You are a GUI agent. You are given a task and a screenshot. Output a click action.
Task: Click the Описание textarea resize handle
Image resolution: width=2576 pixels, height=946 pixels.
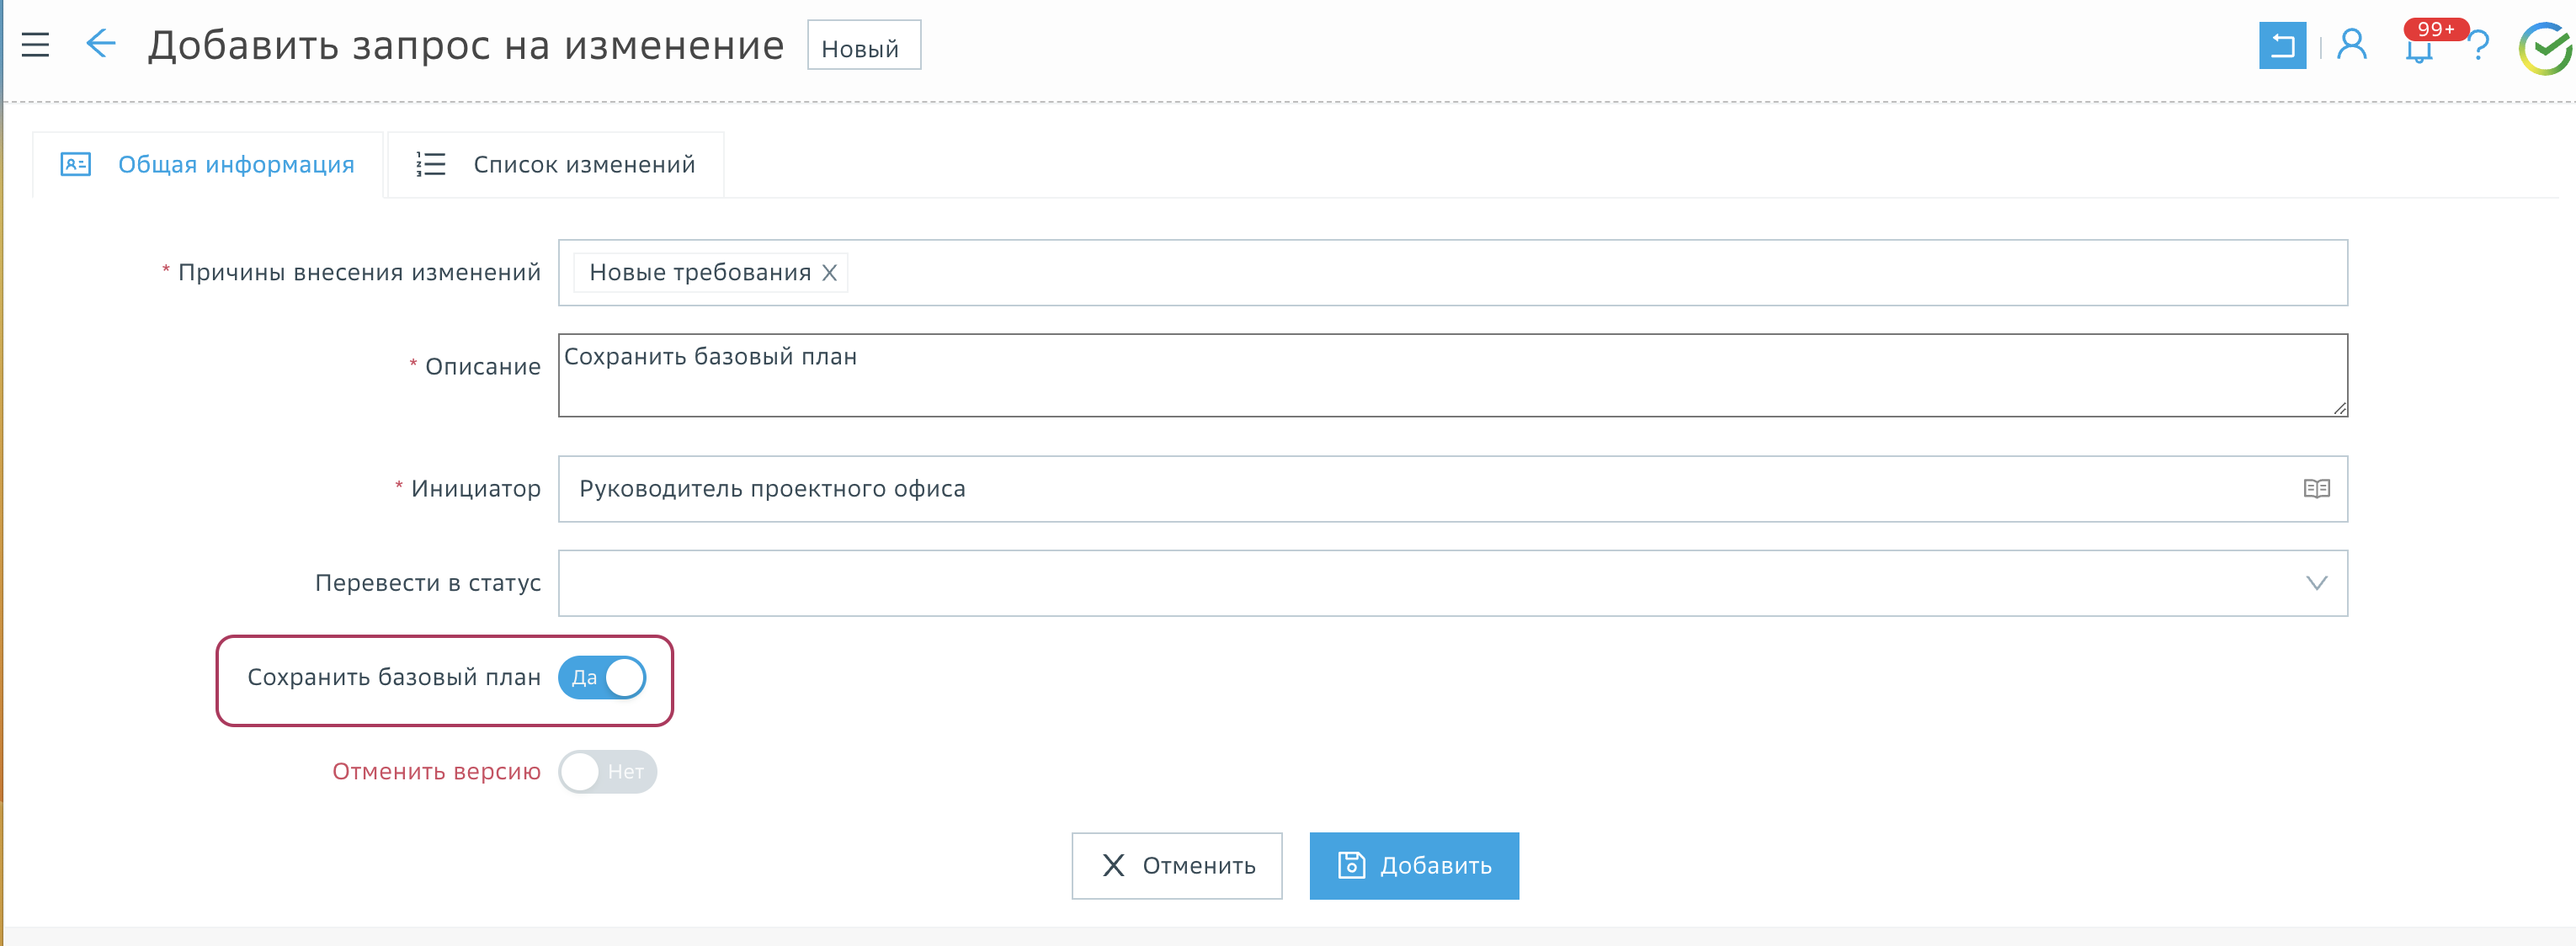[2339, 408]
